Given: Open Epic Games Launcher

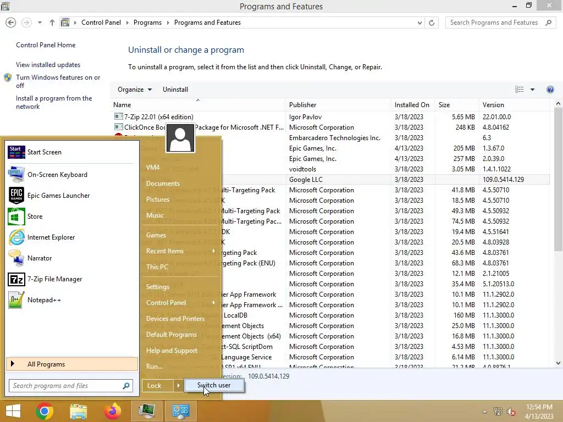Looking at the screenshot, I should (x=71, y=196).
